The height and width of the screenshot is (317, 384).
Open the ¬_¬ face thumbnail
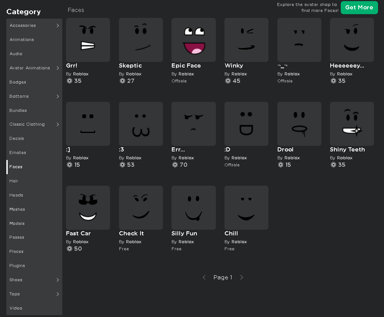click(x=299, y=40)
